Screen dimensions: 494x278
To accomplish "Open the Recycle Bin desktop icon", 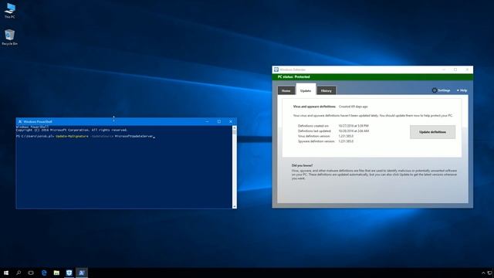I will tap(10, 37).
